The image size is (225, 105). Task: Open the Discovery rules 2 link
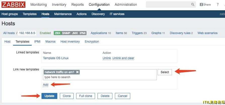click(181, 33)
